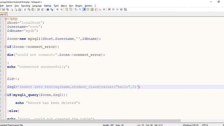Image resolution: width=224 pixels, height=126 pixels.
Task: Open the ? help menu
Action: pyautogui.click(x=95, y=6)
